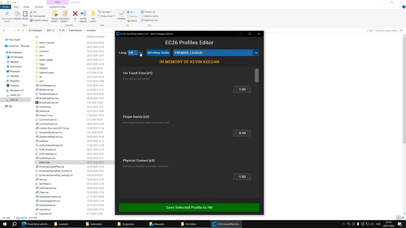Open Programlar taskbar folder
Screen dimensions: 406x228
(x=130, y=224)
